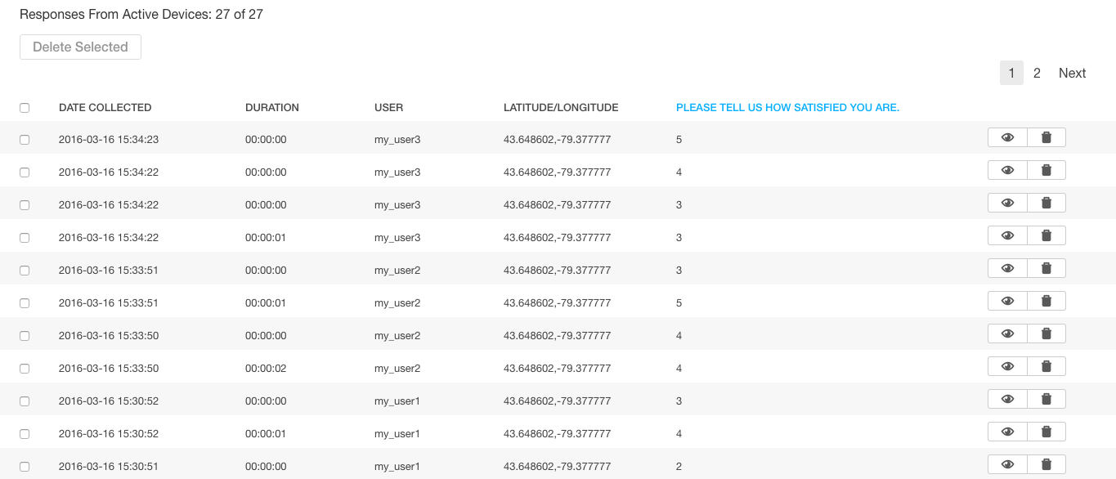Tick the select-all checkbox in header row
The height and width of the screenshot is (479, 1116).
pos(25,108)
